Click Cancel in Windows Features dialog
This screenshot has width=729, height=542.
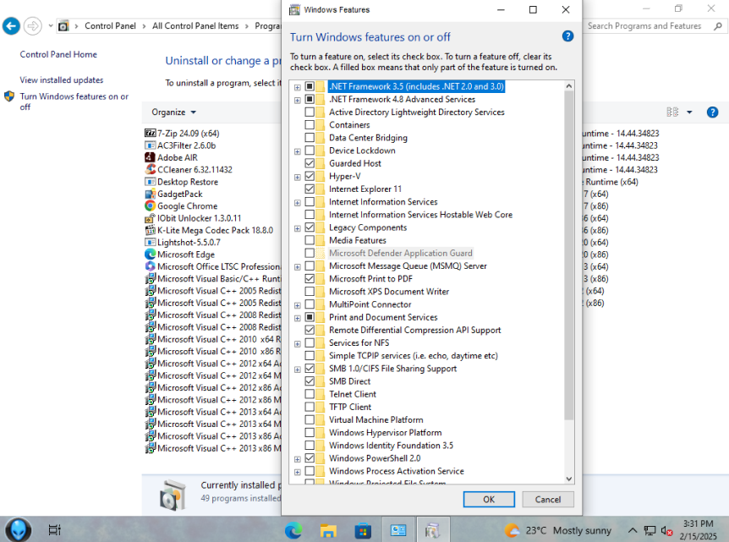point(548,499)
